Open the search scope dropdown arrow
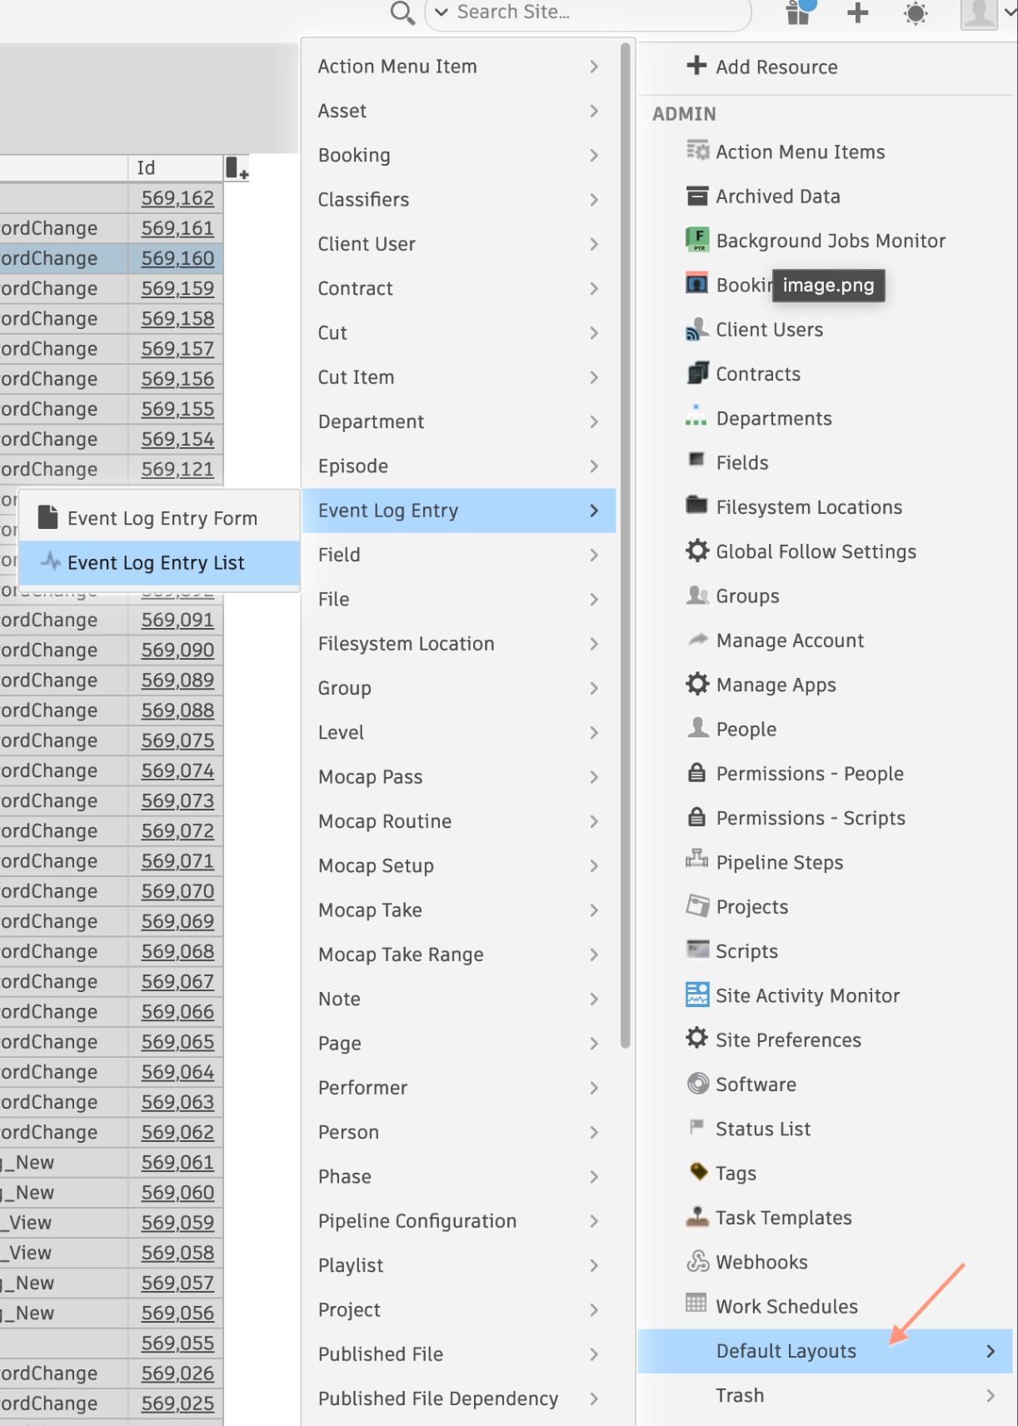Viewport: 1018px width, 1426px height. (442, 12)
